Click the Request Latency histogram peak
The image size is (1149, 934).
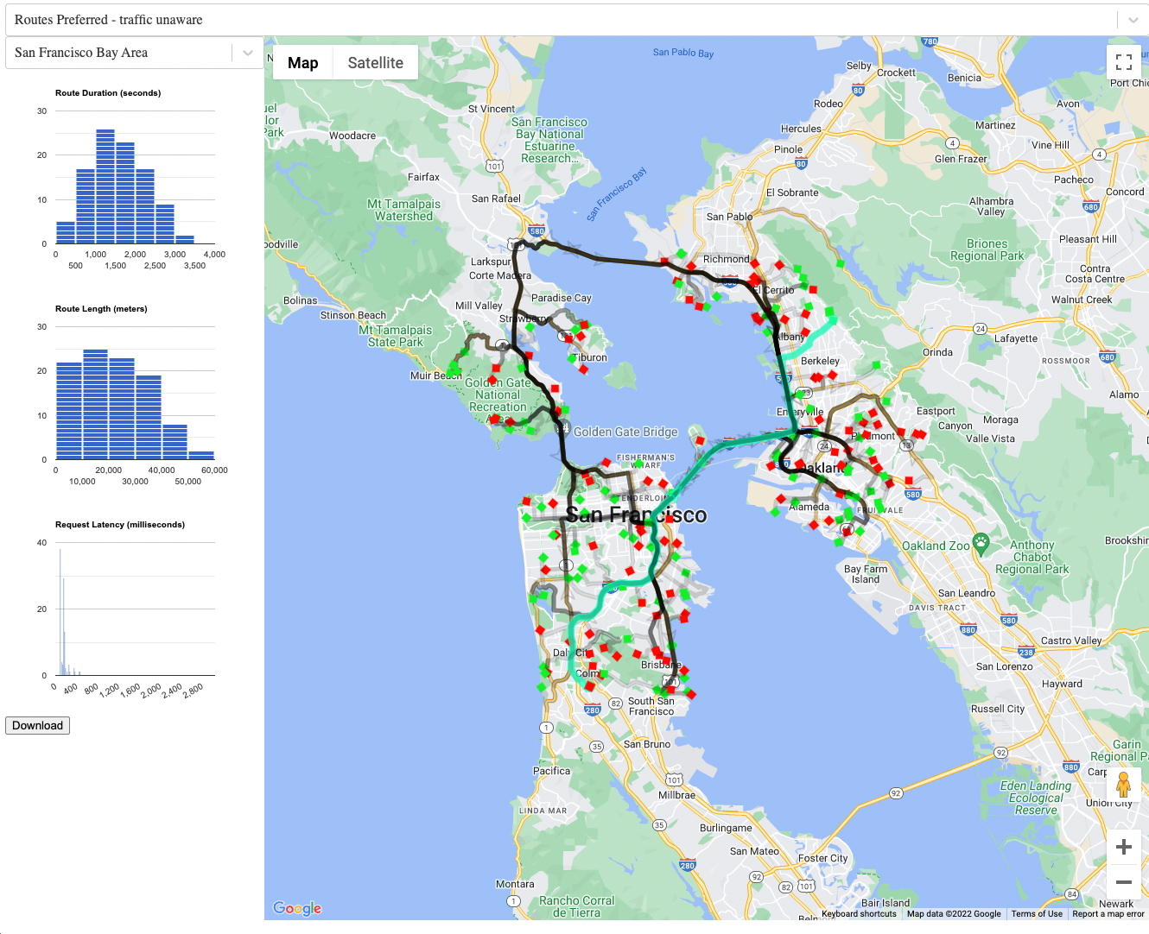pyautogui.click(x=60, y=611)
